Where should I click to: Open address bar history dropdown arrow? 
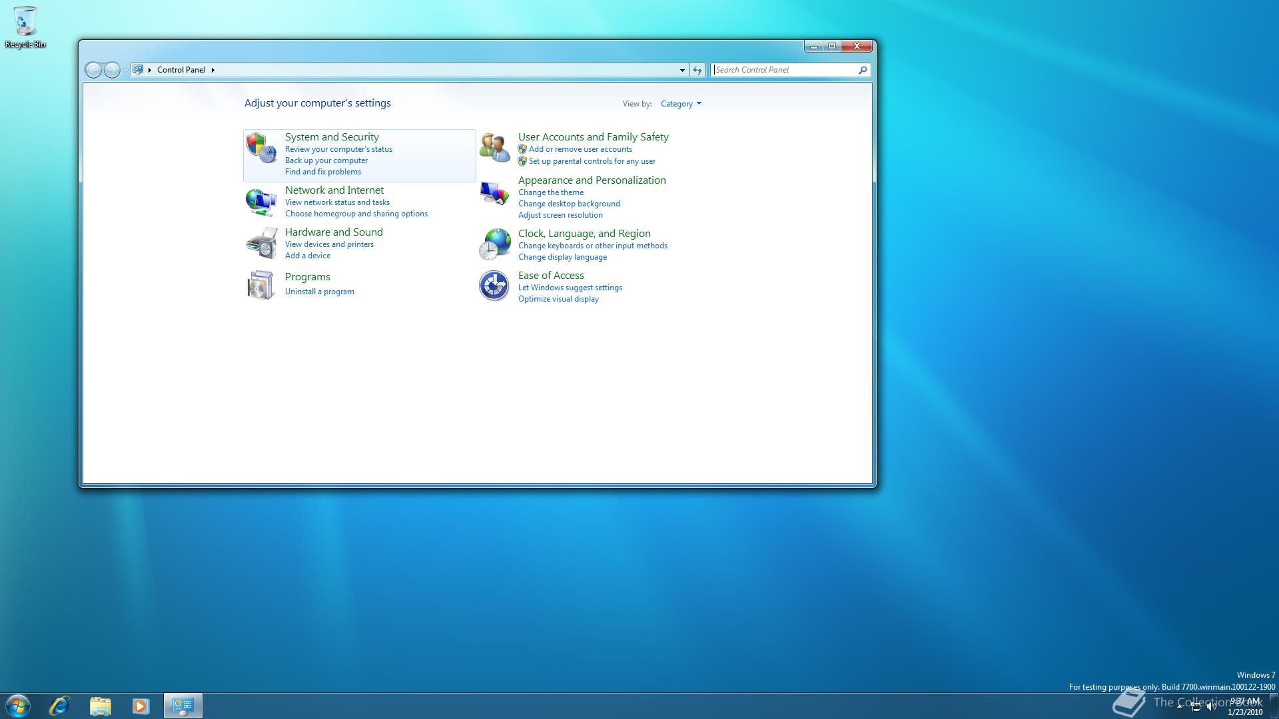click(x=682, y=70)
